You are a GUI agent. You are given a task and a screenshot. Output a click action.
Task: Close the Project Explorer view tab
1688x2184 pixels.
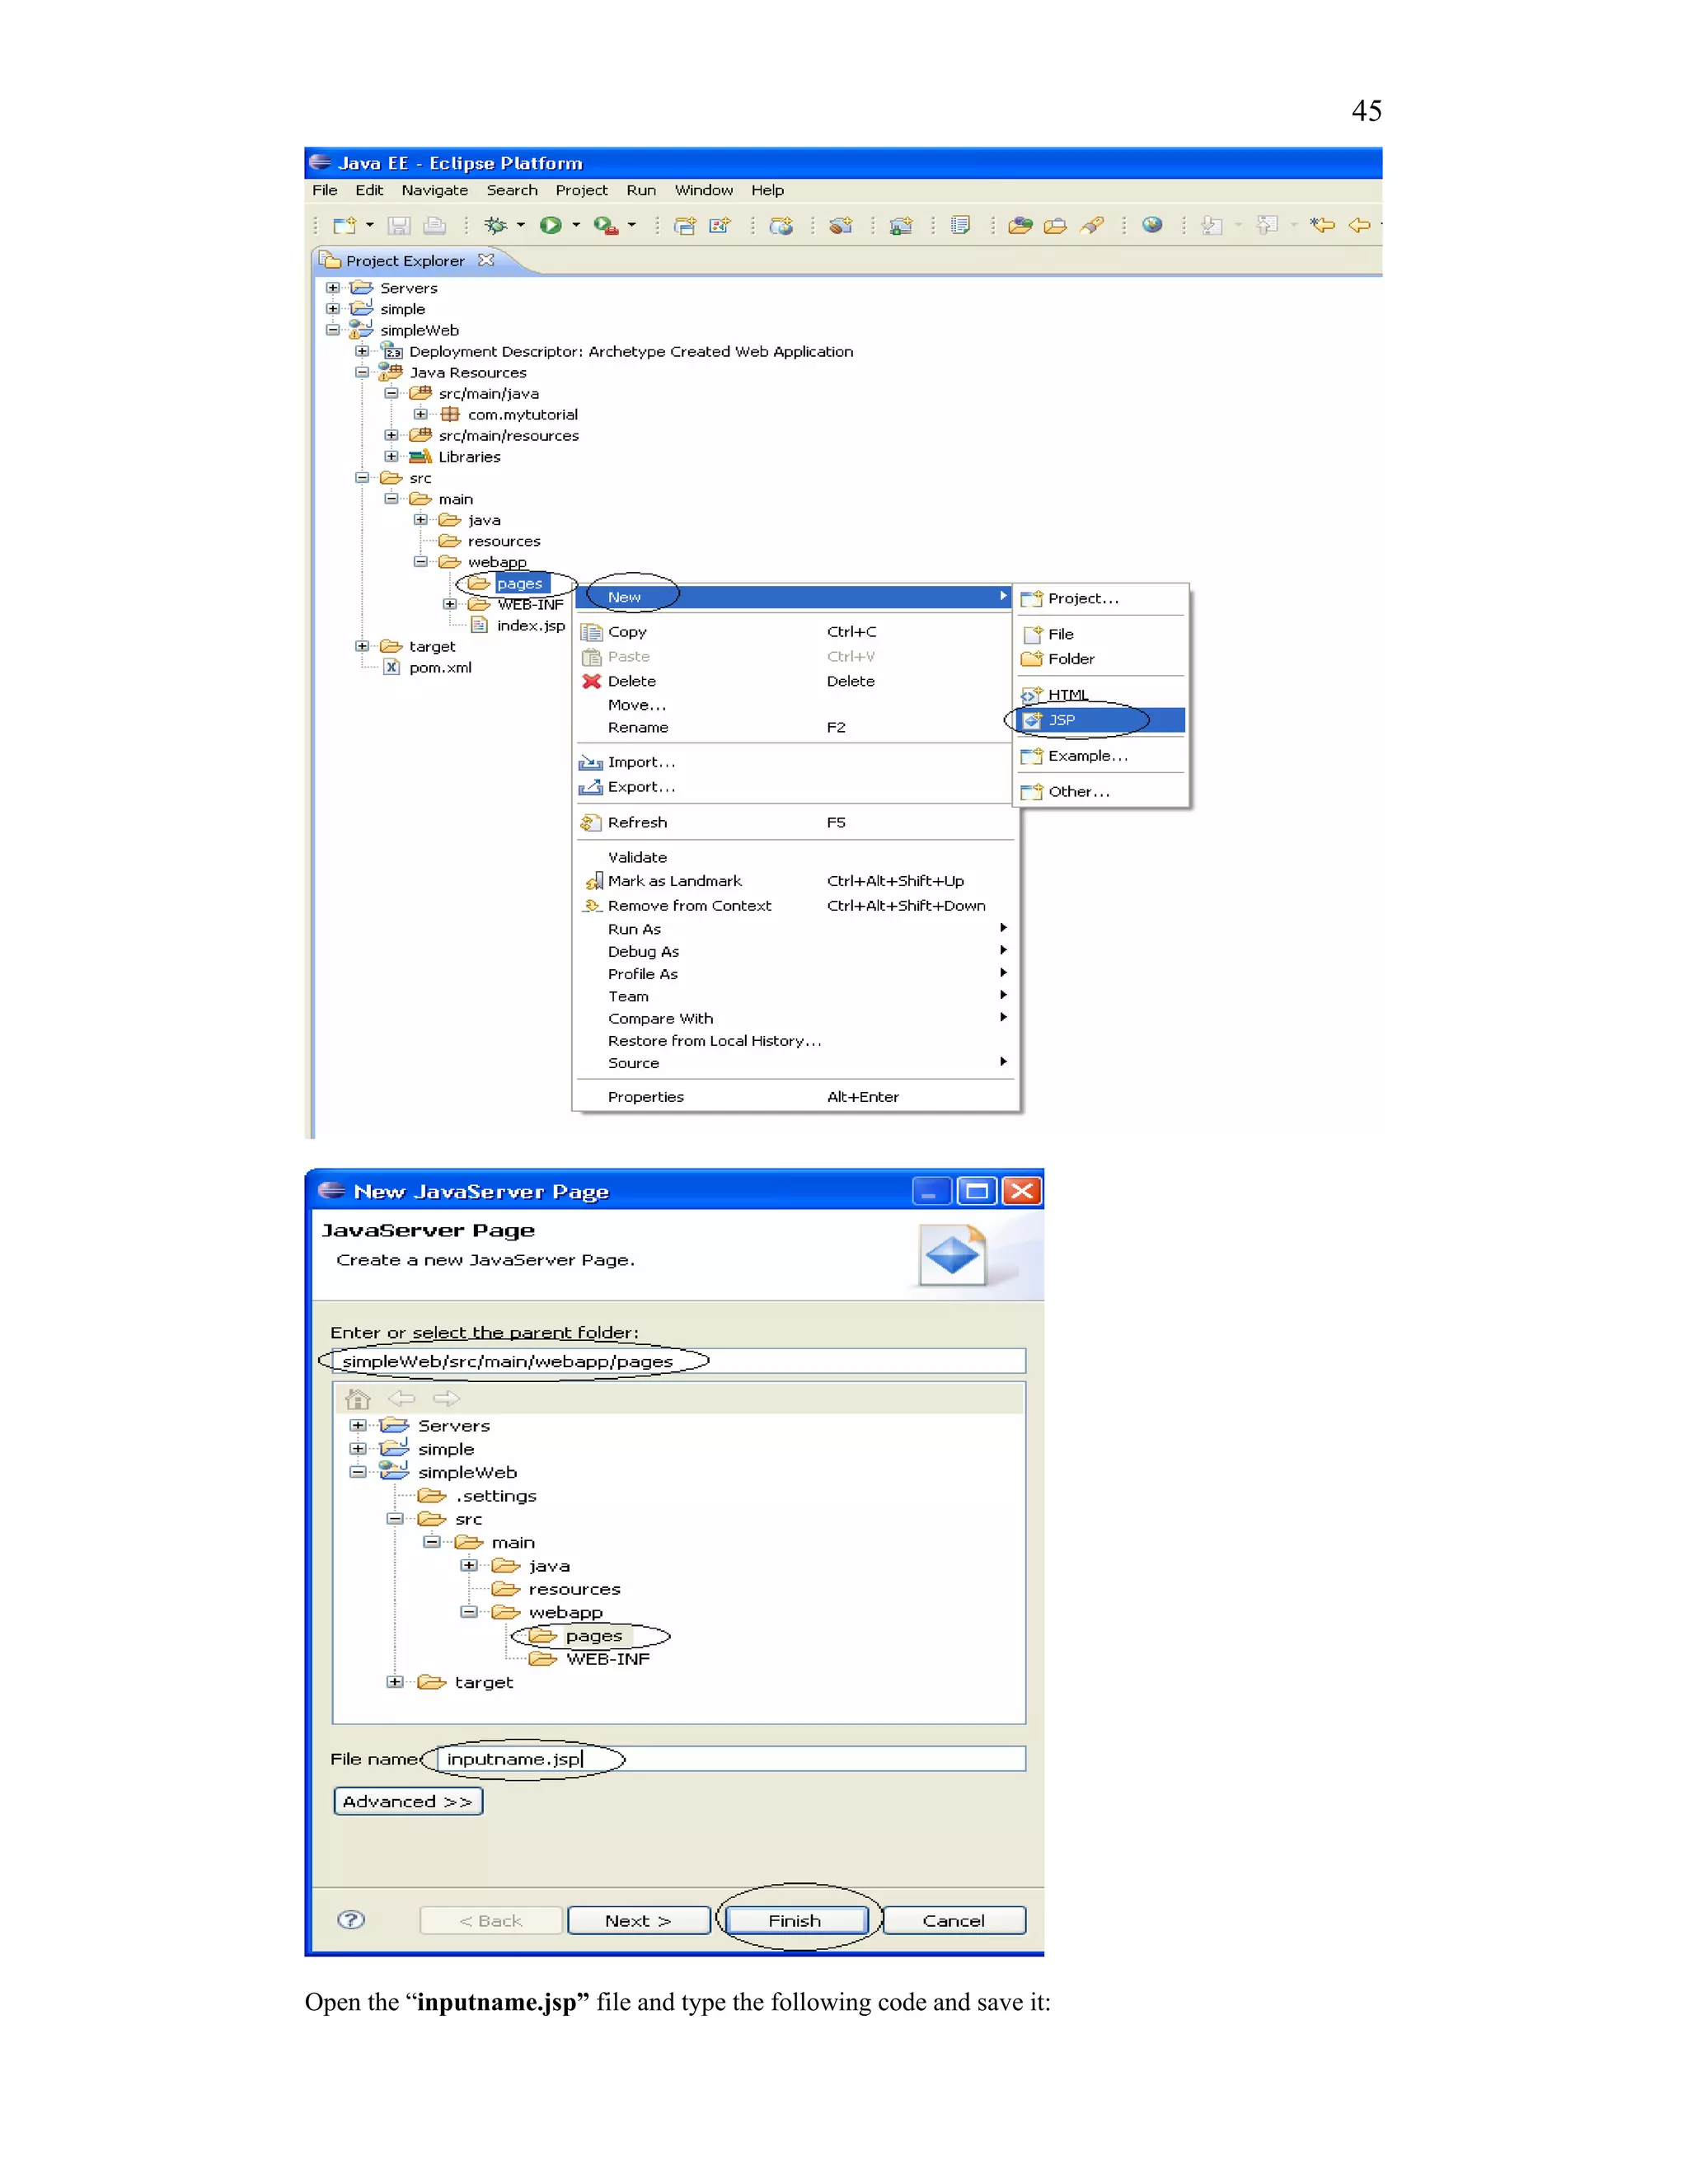point(486,260)
